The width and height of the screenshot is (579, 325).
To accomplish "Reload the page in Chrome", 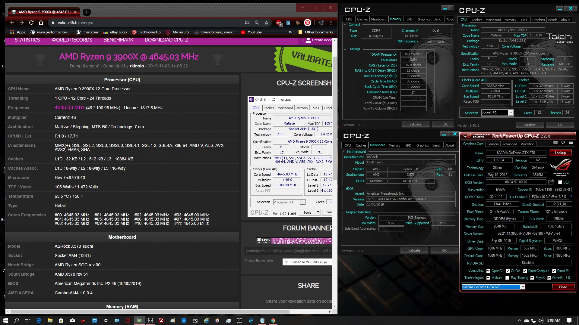I will pyautogui.click(x=31, y=23).
